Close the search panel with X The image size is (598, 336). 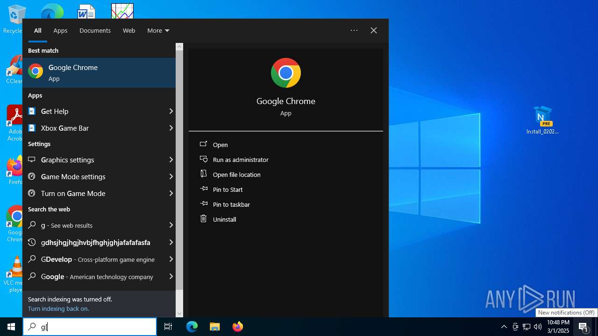[x=374, y=30]
